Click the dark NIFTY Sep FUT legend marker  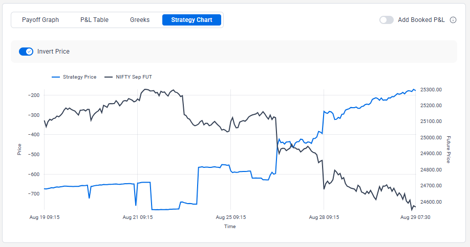click(x=108, y=77)
